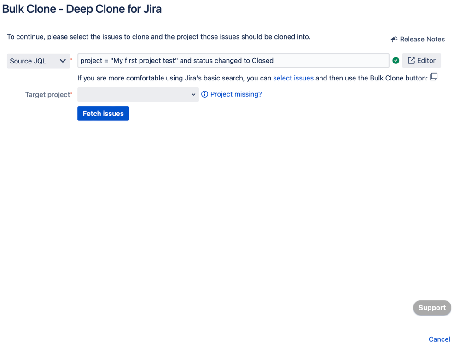The height and width of the screenshot is (350, 460).
Task: Open Release Notes link
Action: pyautogui.click(x=422, y=39)
